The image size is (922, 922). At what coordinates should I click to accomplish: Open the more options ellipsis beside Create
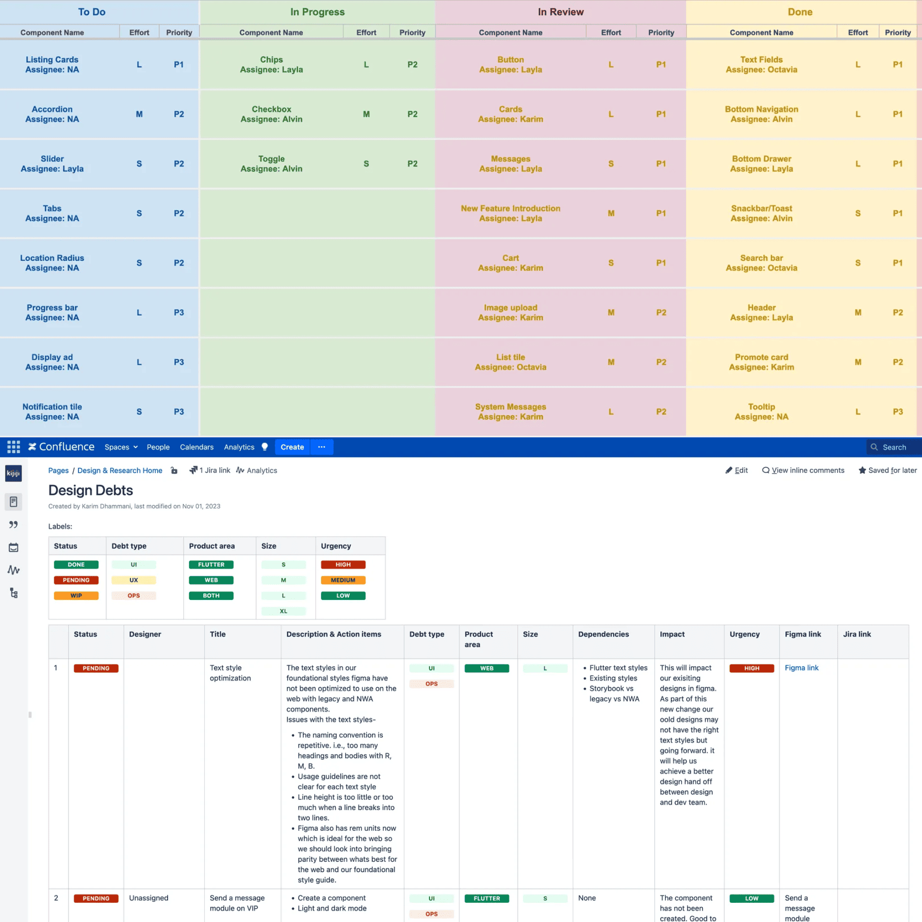(x=322, y=447)
